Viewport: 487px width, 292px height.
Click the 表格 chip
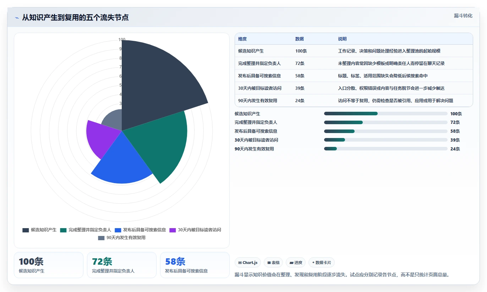(x=273, y=263)
